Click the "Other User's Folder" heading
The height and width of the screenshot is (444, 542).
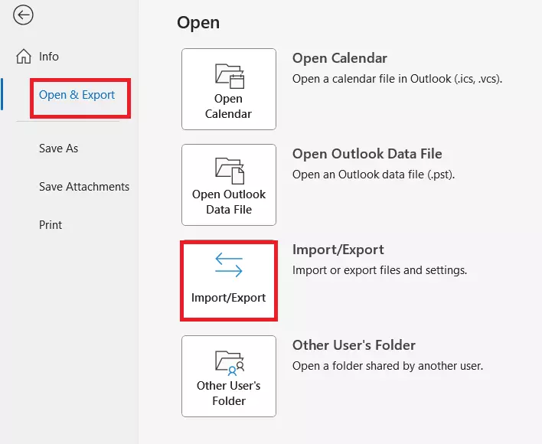coord(354,345)
